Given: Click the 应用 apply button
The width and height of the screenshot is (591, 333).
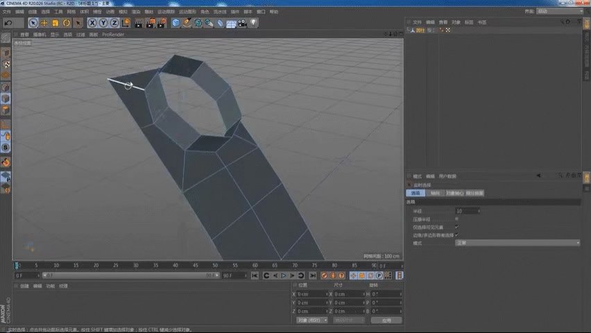Looking at the screenshot, I should click(386, 321).
